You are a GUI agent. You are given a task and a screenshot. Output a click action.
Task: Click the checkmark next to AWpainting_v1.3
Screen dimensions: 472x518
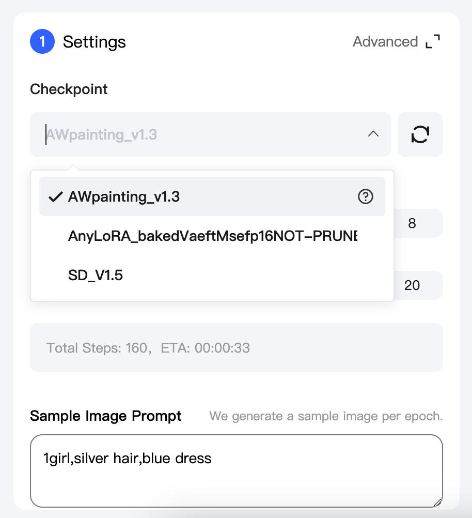point(55,196)
